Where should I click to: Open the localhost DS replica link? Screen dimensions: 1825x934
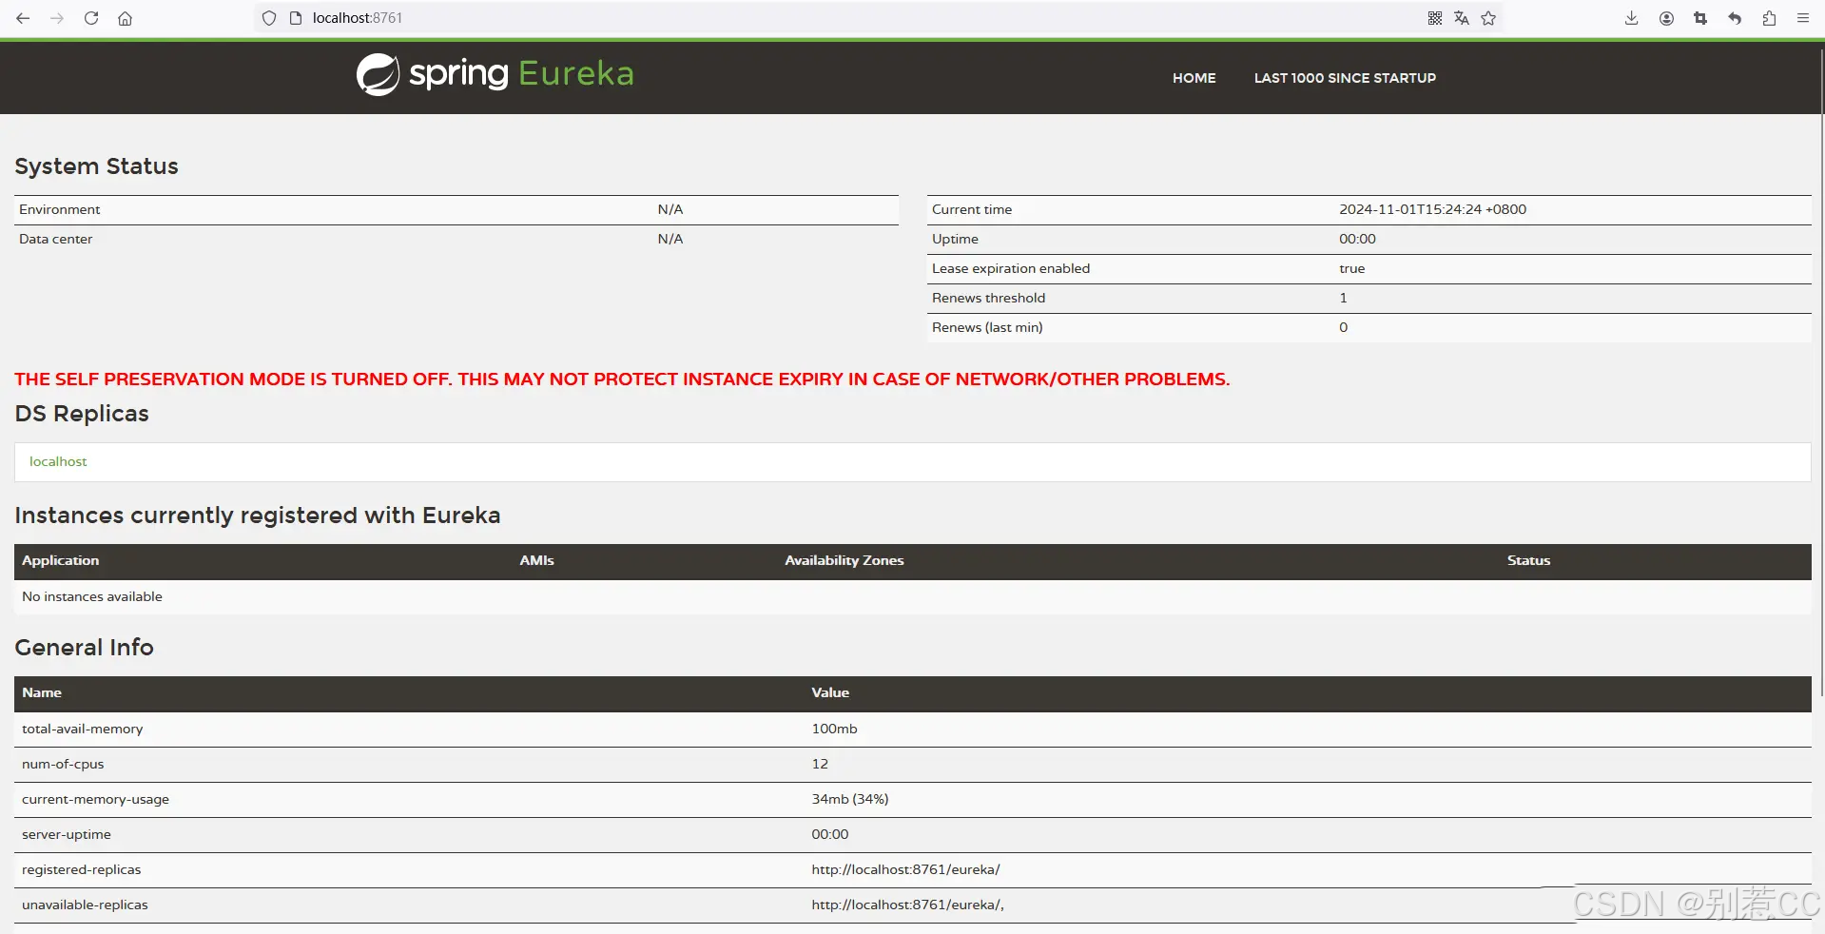(x=58, y=461)
